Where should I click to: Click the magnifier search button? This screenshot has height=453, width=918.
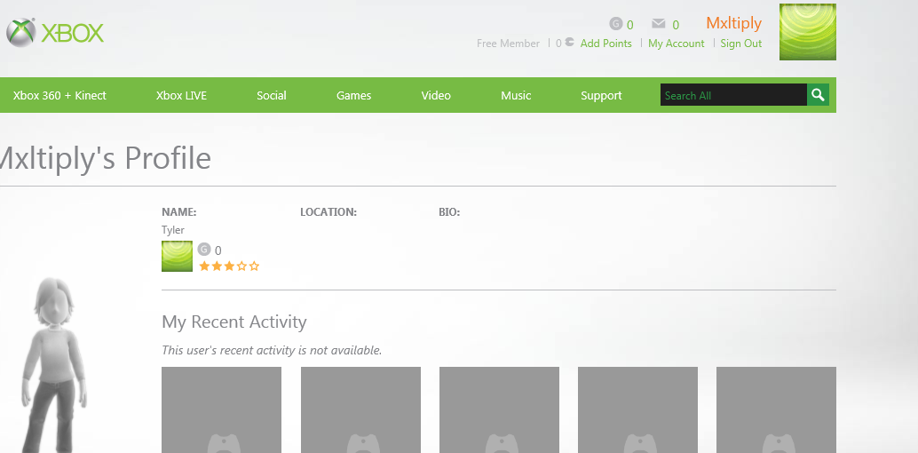pos(818,95)
